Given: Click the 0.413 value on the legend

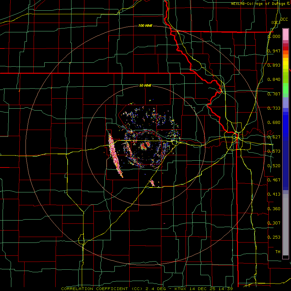Looking at the screenshot, I should coord(274,194).
